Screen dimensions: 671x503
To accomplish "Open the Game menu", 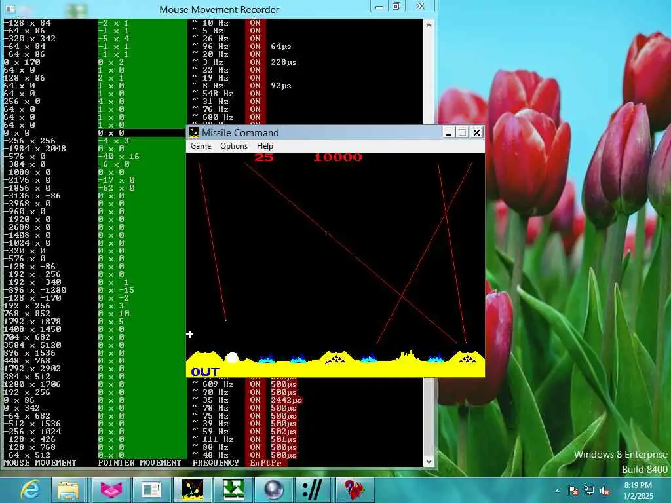I will click(201, 146).
